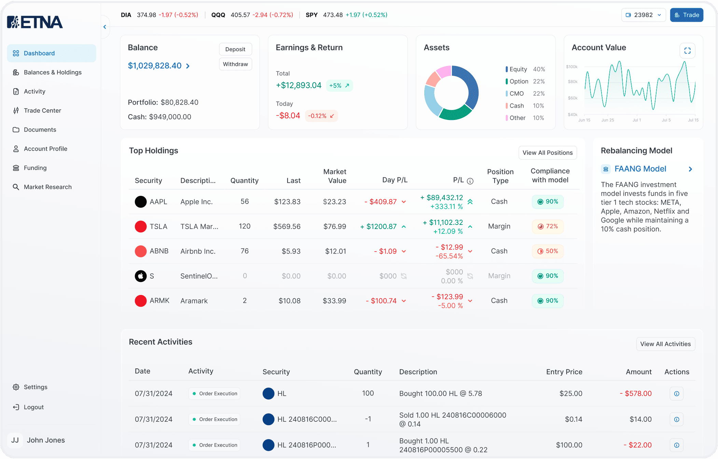The height and width of the screenshot is (459, 718).
Task: Expand balance details chevron
Action: coord(188,66)
